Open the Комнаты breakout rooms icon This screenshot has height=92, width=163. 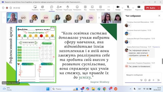click(x=92, y=8)
